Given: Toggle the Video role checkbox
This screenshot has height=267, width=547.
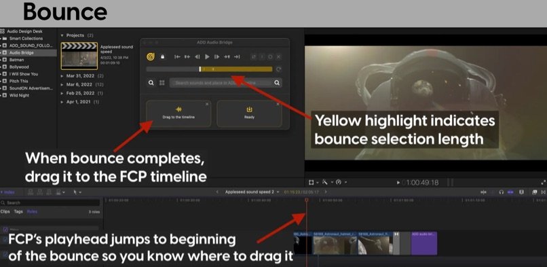Looking at the screenshot, I should tap(5, 230).
